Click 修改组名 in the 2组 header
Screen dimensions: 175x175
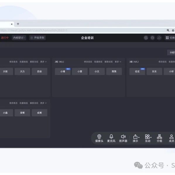tap(88, 62)
